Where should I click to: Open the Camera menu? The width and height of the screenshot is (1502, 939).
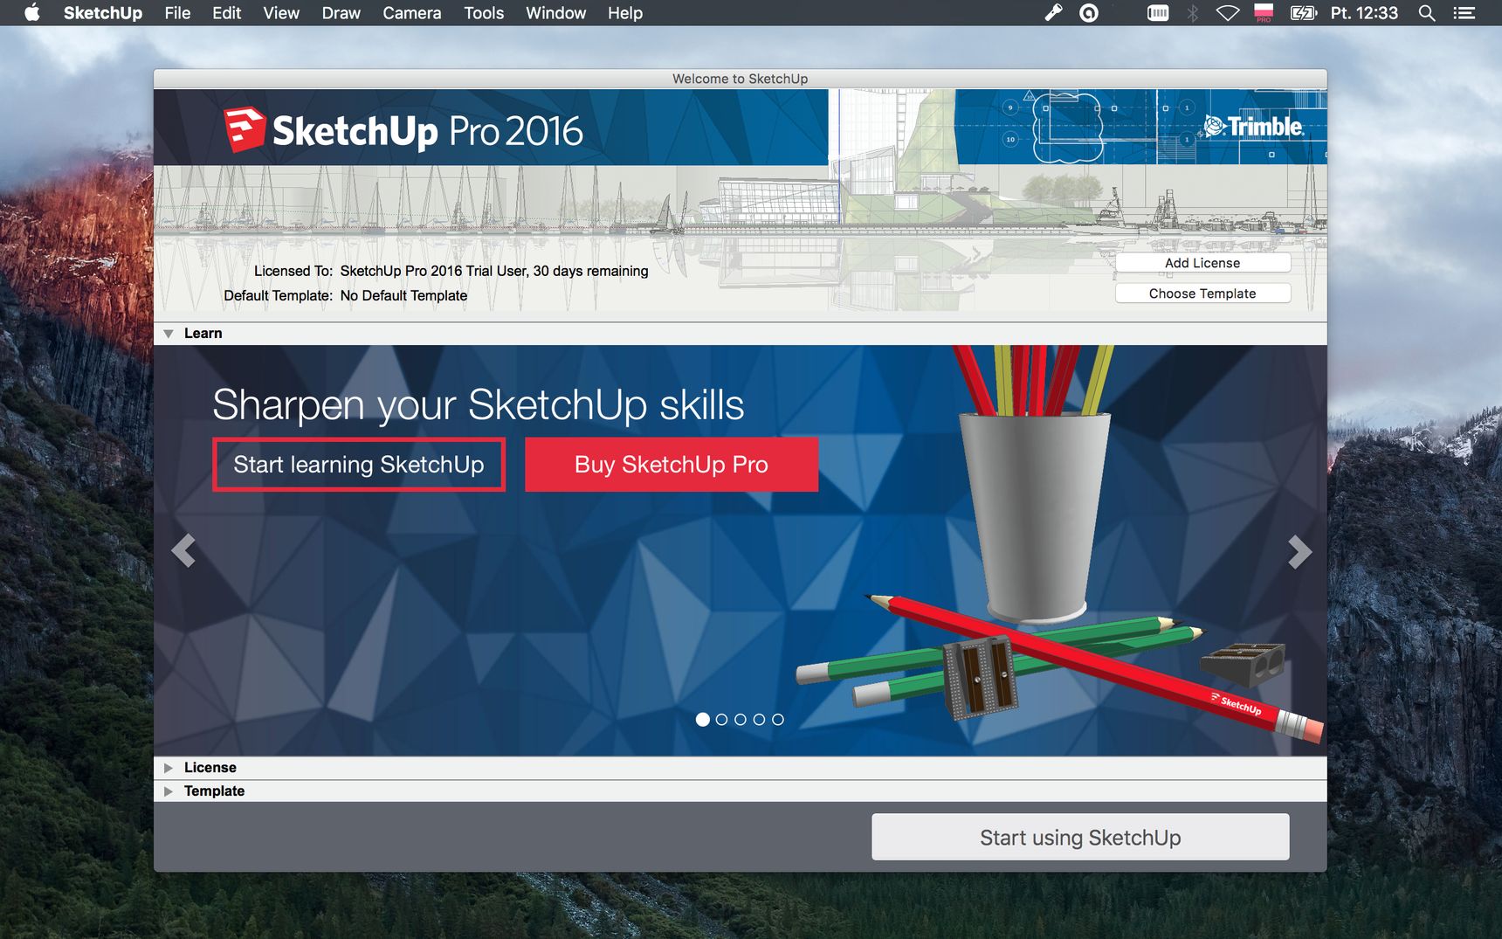click(411, 13)
